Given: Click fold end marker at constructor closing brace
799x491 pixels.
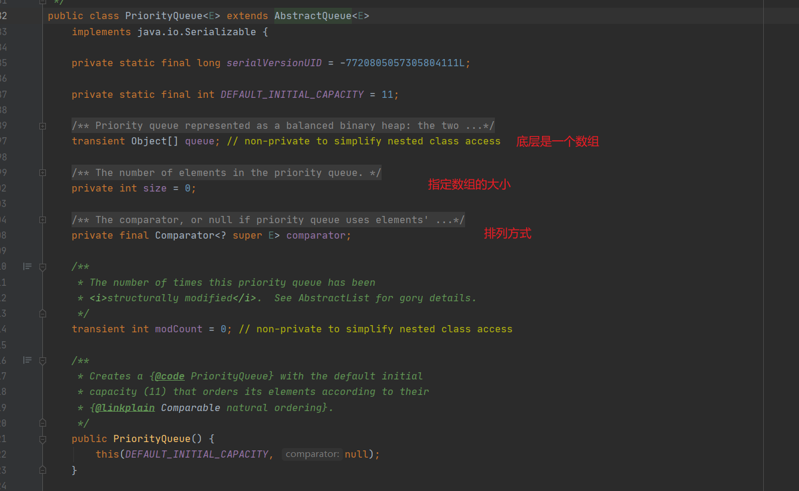Looking at the screenshot, I should click(x=42, y=470).
